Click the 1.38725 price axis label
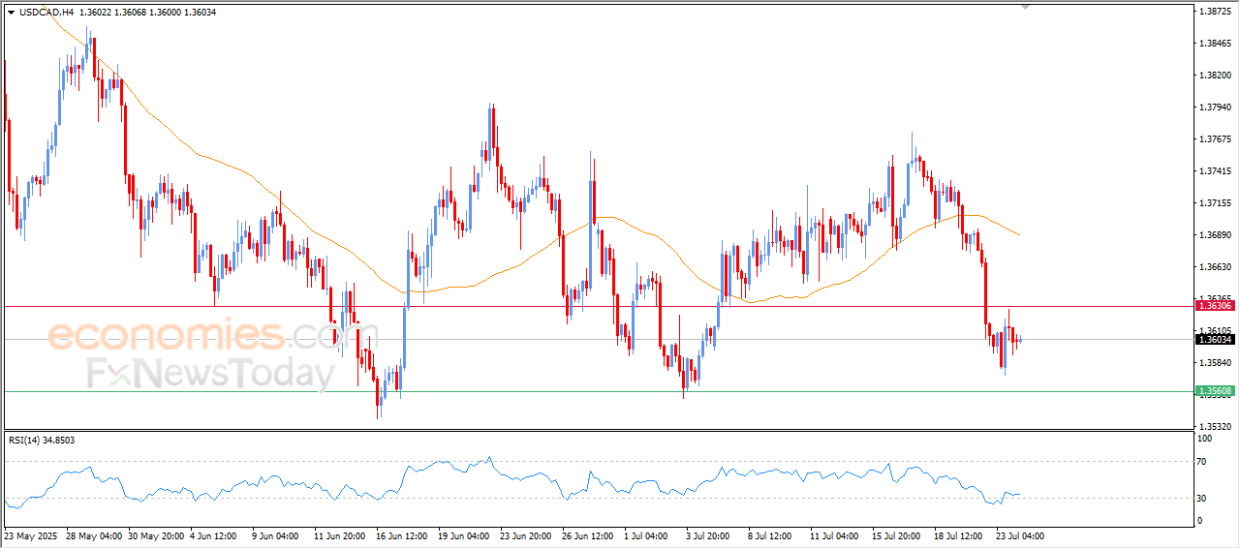 tap(1215, 12)
